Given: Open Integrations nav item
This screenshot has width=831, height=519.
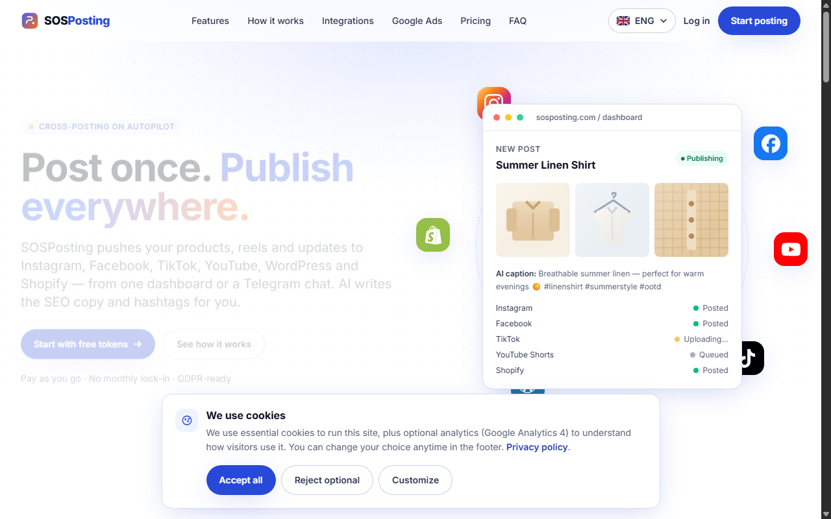Looking at the screenshot, I should [348, 21].
